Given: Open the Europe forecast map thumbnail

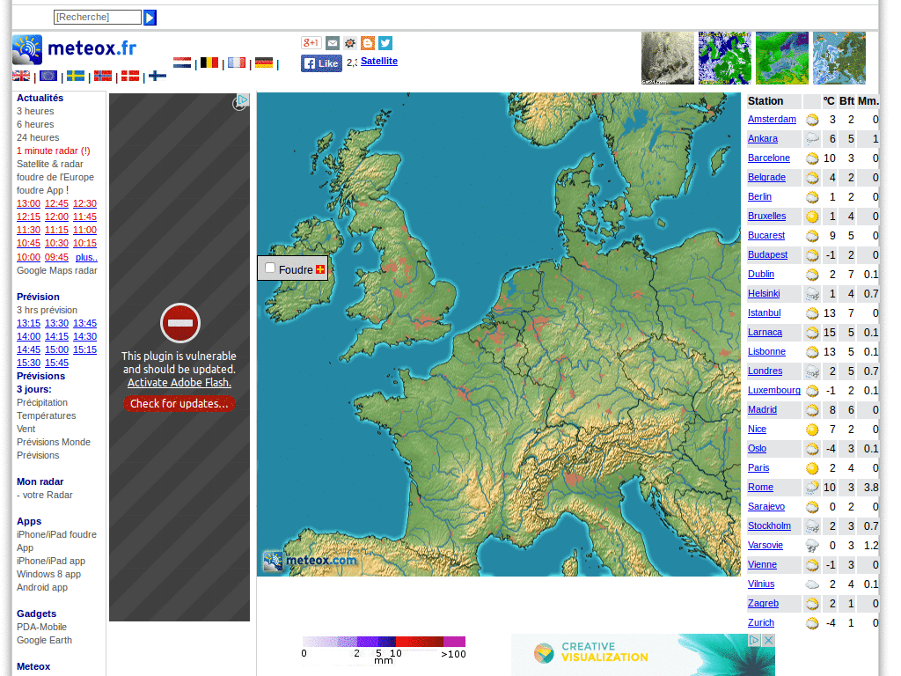Looking at the screenshot, I should pyautogui.click(x=839, y=58).
